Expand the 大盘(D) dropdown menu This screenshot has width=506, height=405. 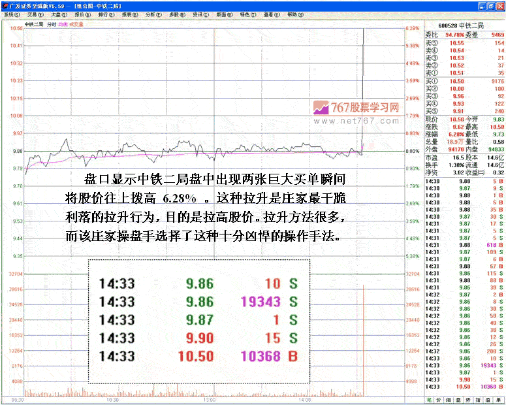pos(59,14)
